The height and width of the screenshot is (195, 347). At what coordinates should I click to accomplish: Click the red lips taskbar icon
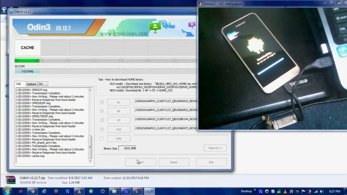(21, 191)
